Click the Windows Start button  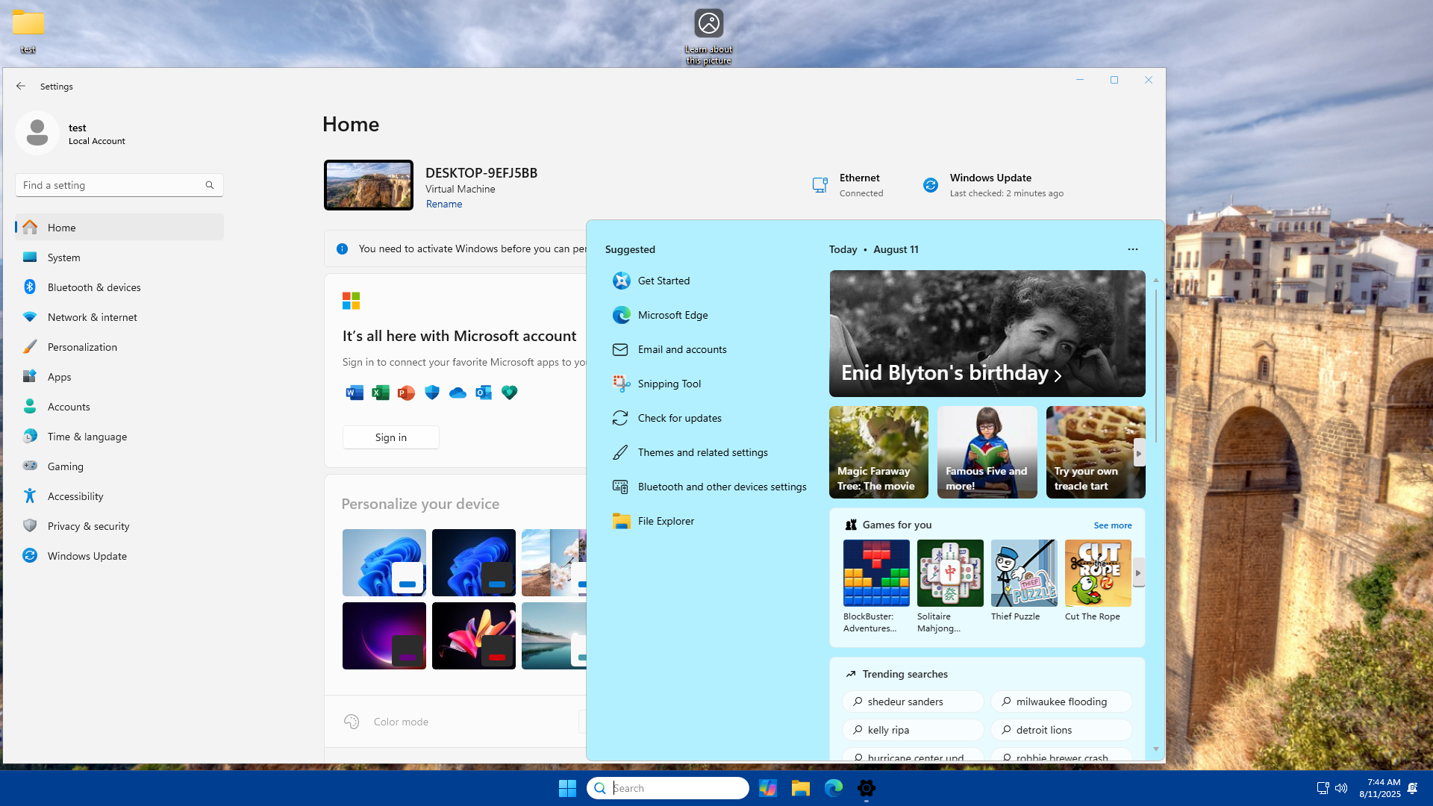pyautogui.click(x=567, y=788)
